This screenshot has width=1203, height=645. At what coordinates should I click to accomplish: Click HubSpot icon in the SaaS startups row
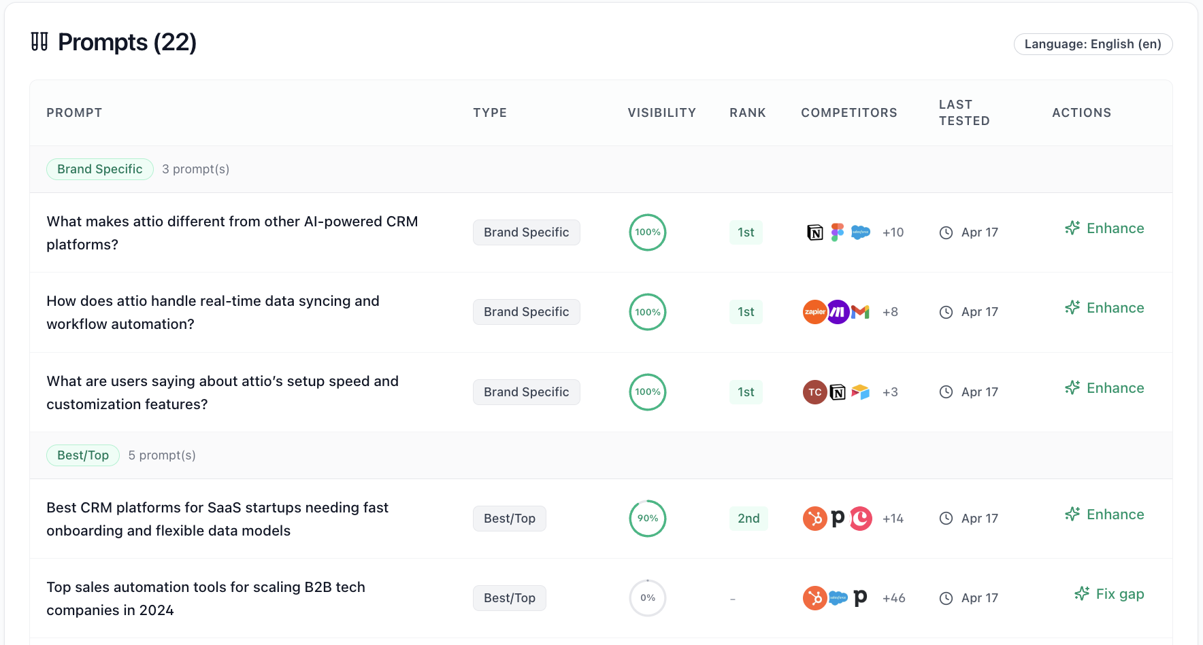tap(815, 519)
